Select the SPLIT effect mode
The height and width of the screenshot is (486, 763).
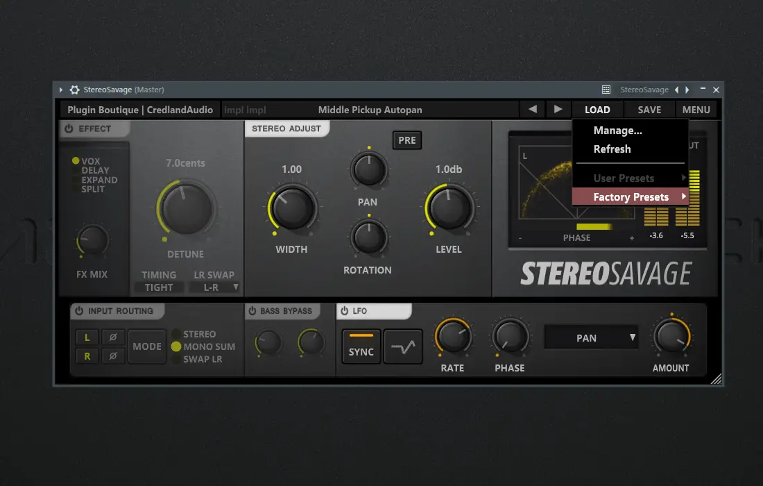(x=89, y=189)
